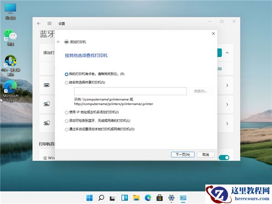Viewport: 272px width, 204px height.
Task: Open Widgets from the taskbar
Action: pyautogui.click(x=125, y=198)
